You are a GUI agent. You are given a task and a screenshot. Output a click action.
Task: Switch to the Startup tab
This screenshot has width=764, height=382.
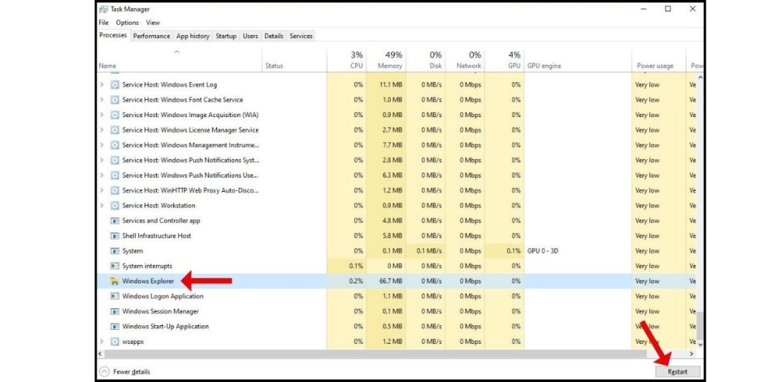point(225,36)
